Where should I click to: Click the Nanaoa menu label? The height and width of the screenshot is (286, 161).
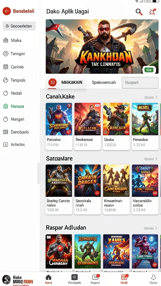click(17, 106)
